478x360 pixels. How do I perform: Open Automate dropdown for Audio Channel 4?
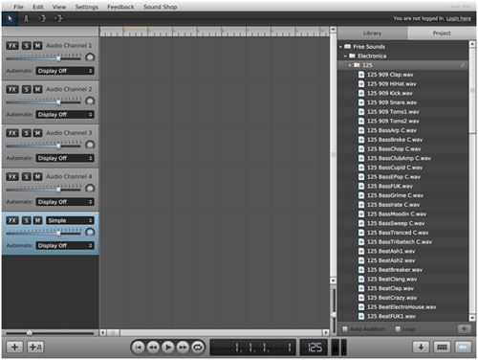[65, 202]
